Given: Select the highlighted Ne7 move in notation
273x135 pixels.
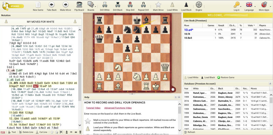Looking at the screenshot, I should pyautogui.click(x=36, y=86).
